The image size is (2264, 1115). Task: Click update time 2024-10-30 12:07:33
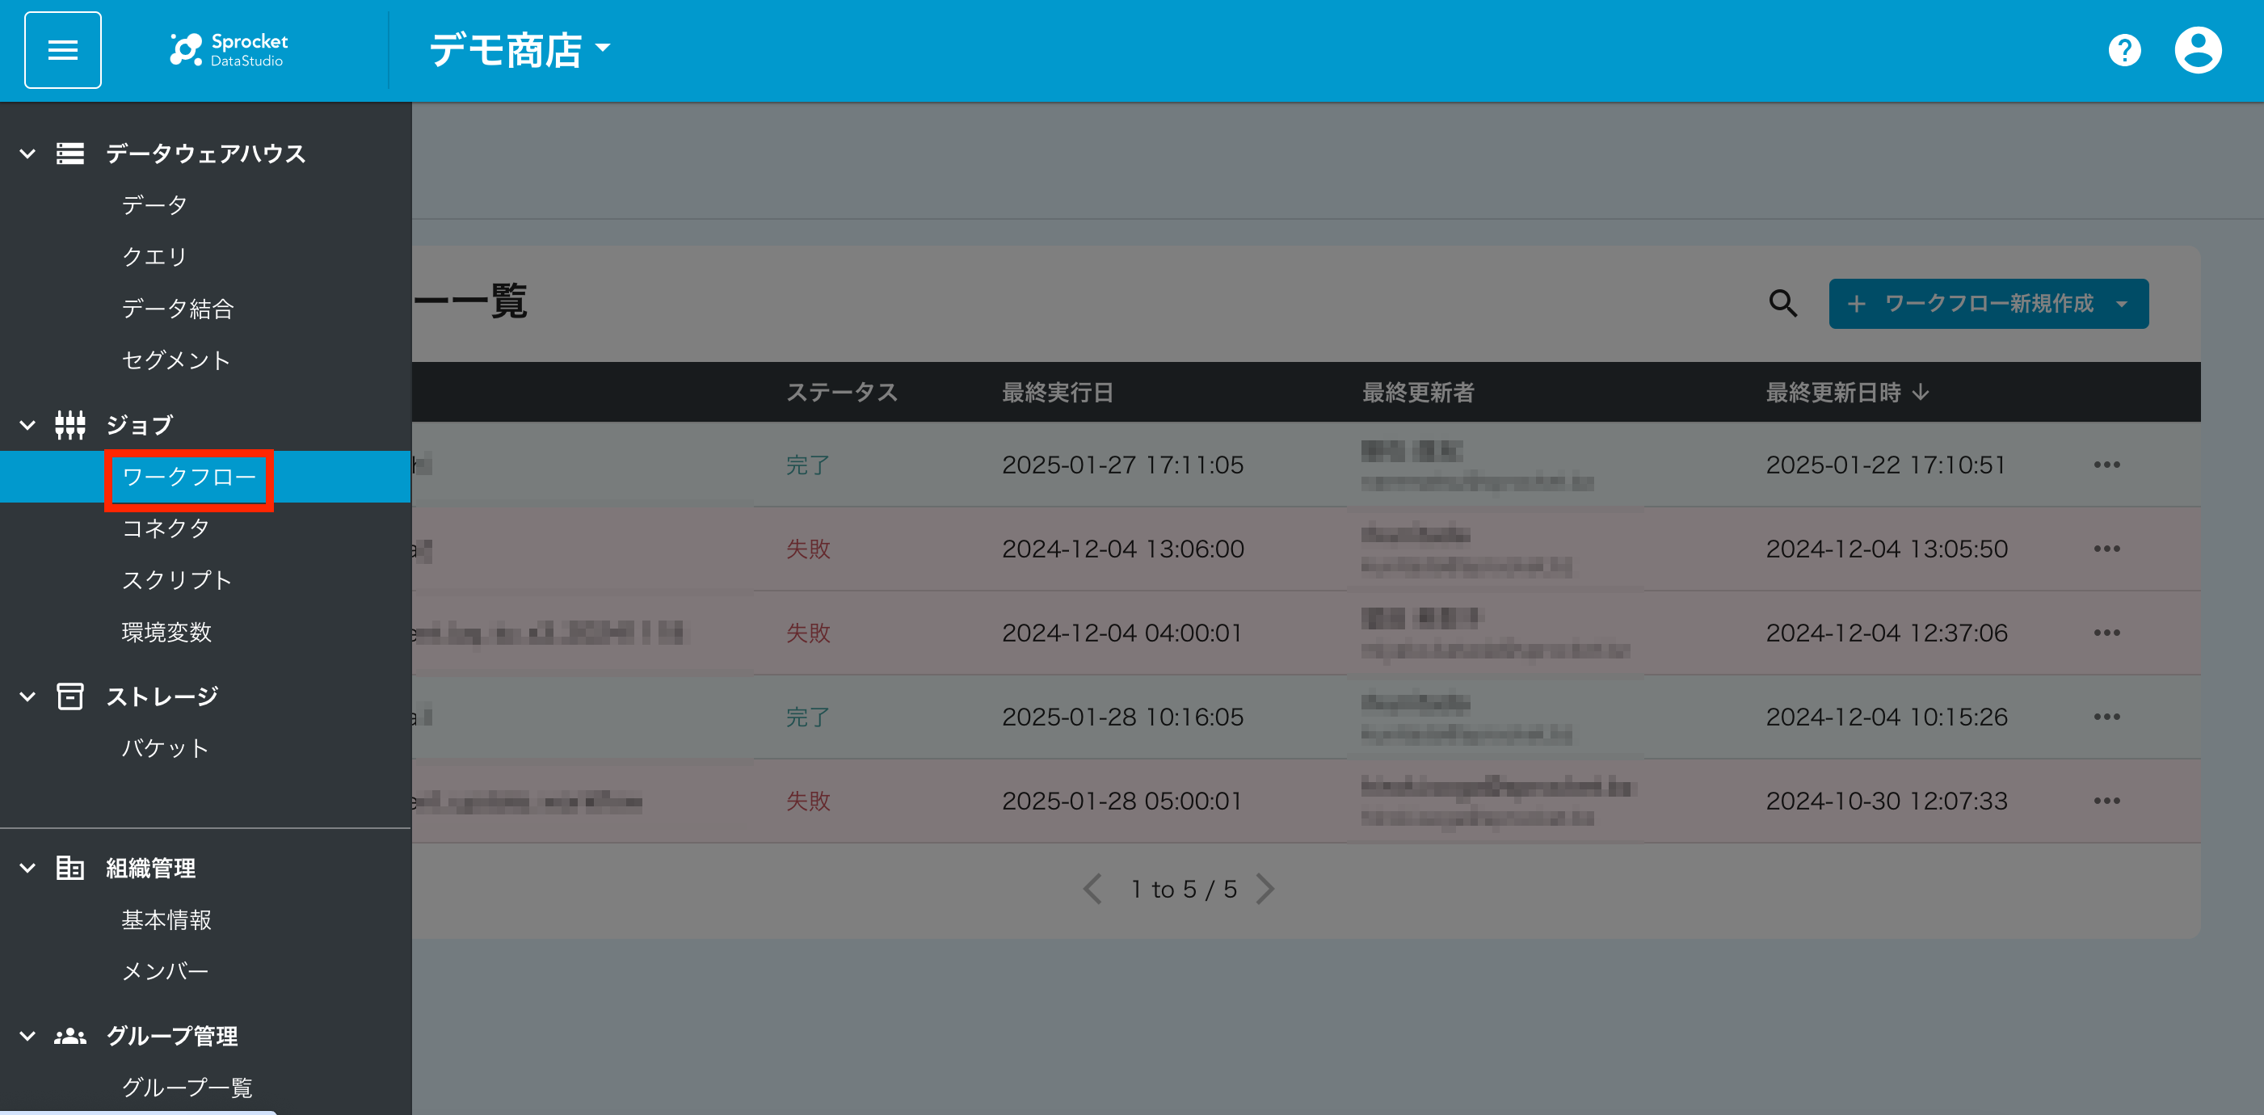tap(1887, 802)
